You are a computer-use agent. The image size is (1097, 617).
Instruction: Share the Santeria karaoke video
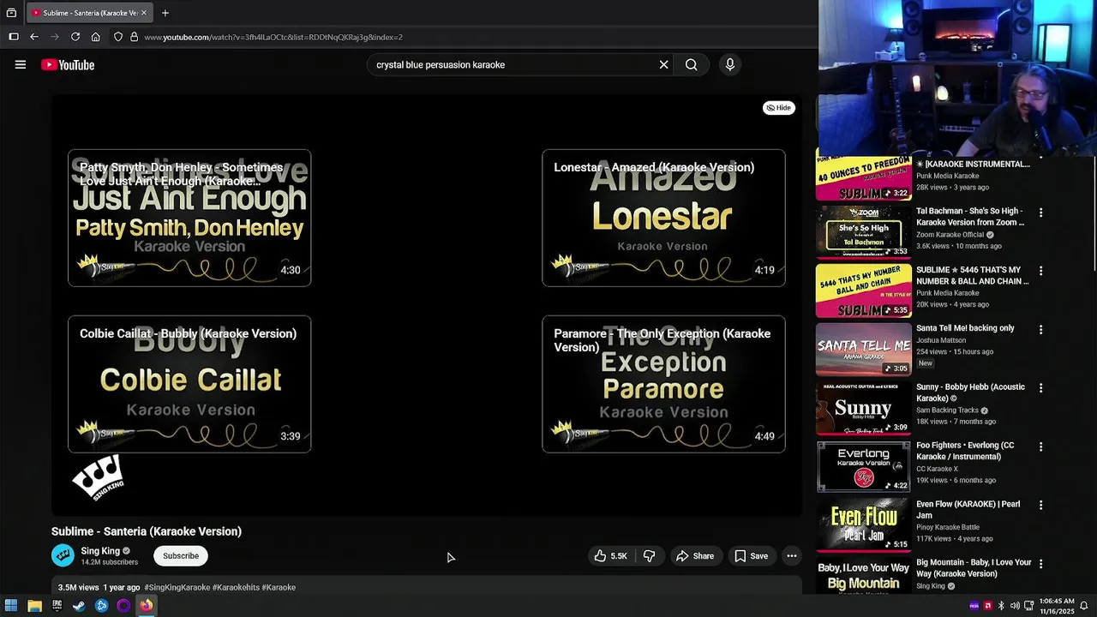(x=695, y=556)
